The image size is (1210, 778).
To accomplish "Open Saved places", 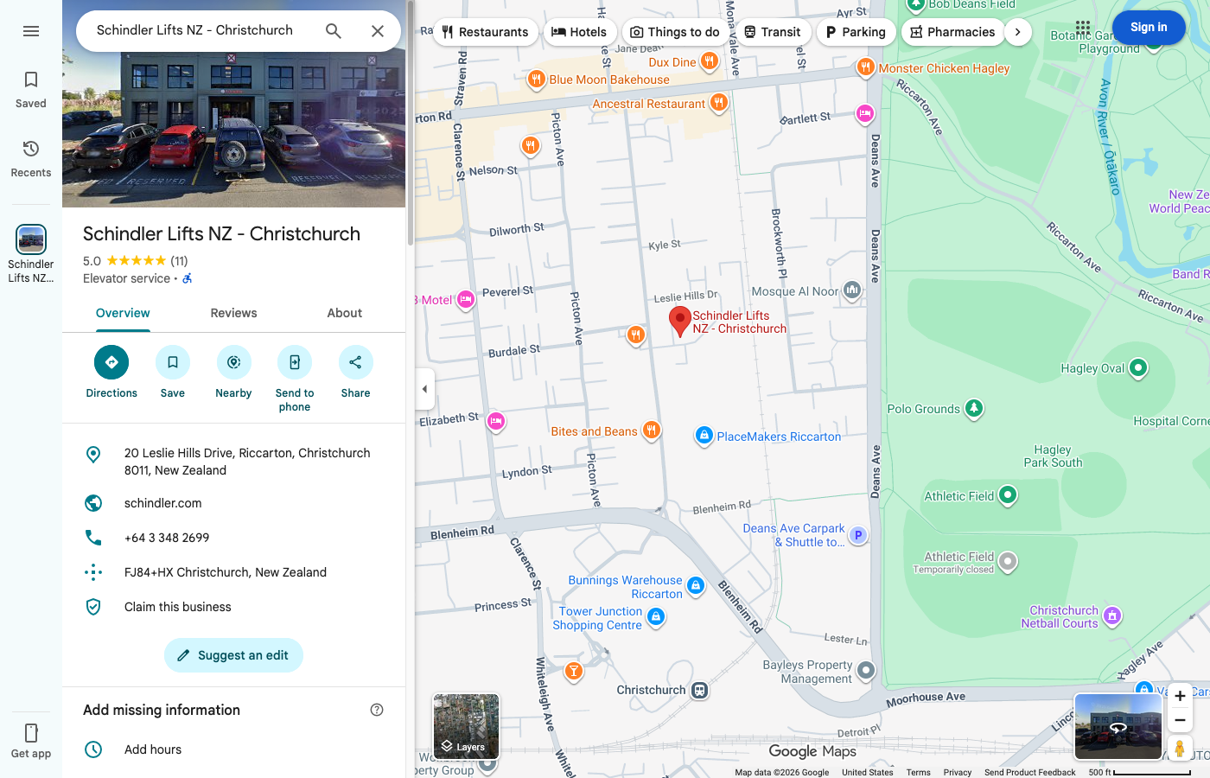I will pos(31,90).
